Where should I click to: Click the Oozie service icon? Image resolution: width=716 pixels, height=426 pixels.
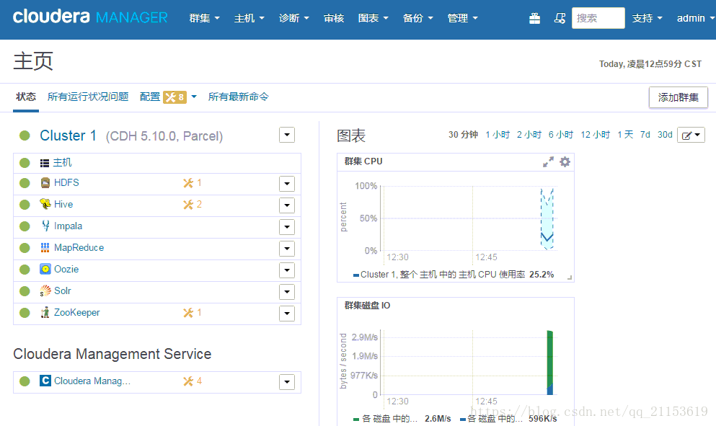pyautogui.click(x=45, y=269)
